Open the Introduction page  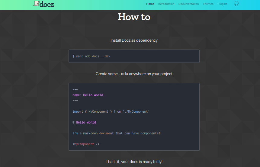coord(166,4)
